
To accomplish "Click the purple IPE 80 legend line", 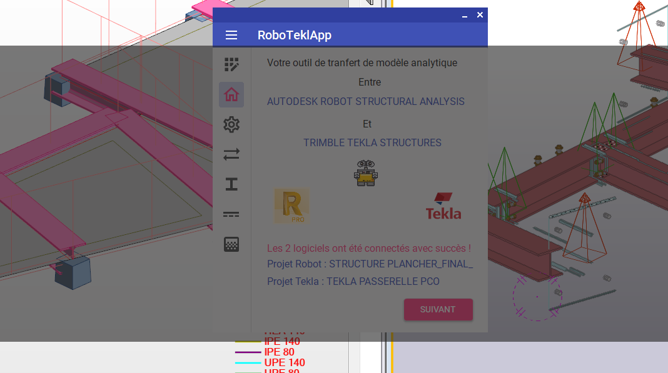I will (248, 352).
